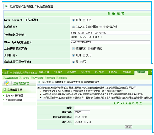Viewport: 154px width, 135px height.
Task: Click the 主站API接口配置 heading text
Action: point(128,103)
